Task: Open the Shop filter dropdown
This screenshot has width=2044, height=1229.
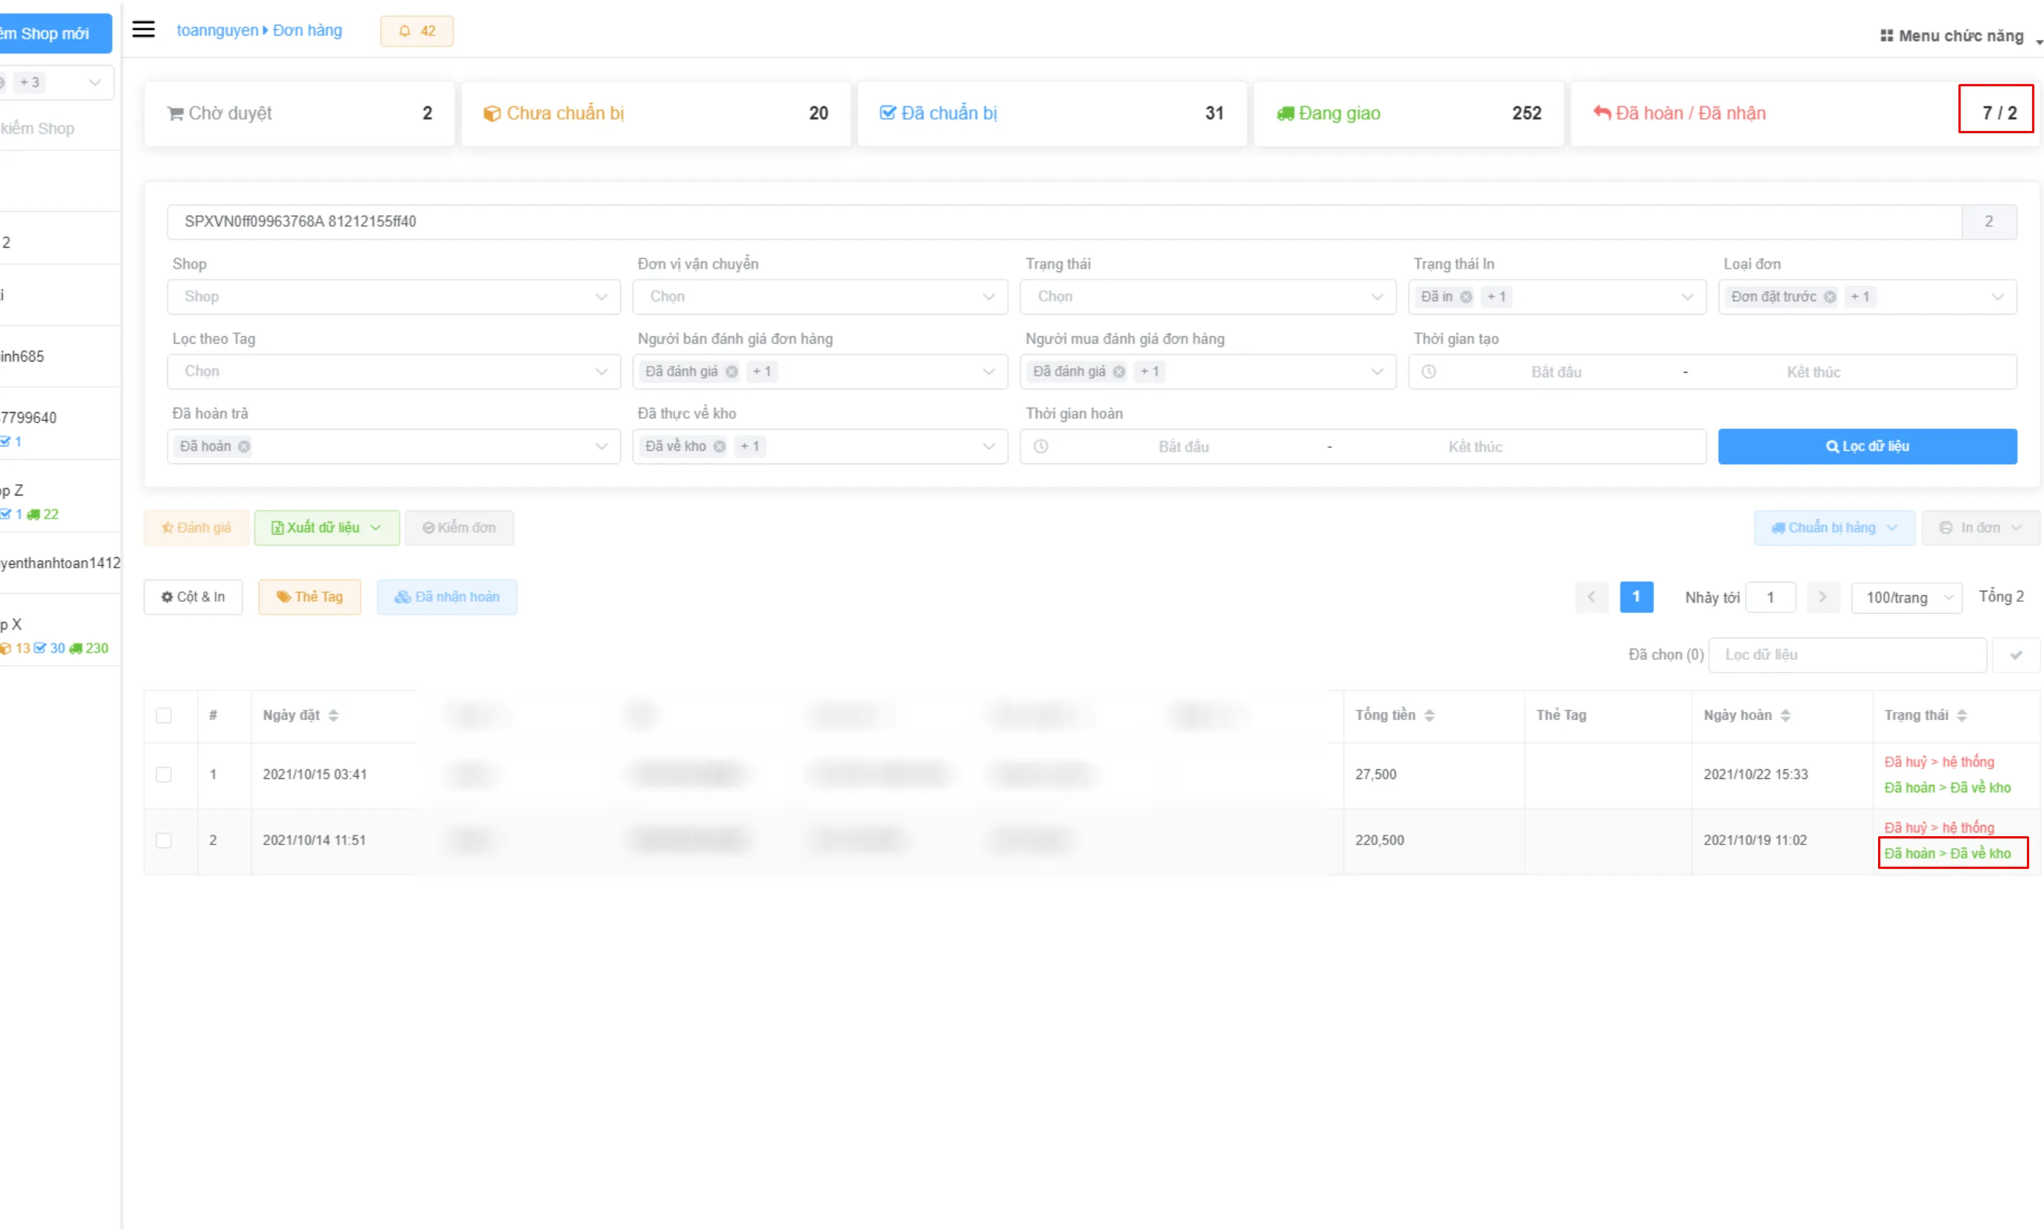Action: 394,297
